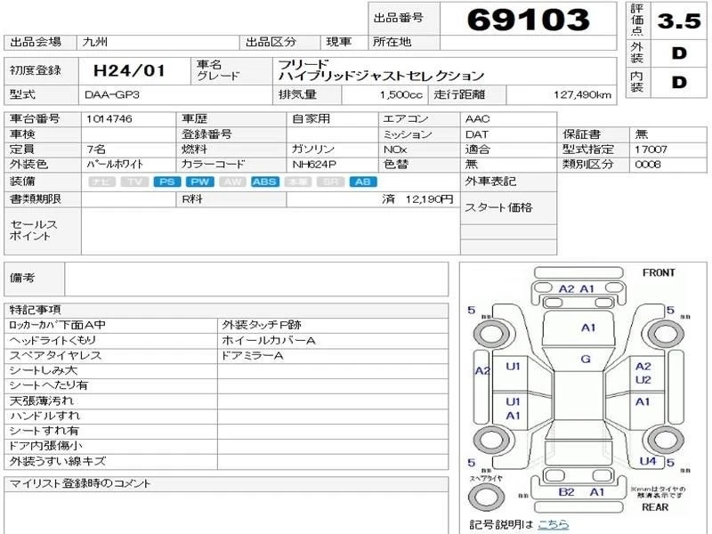
Task: Click the G mark on the windshield diagram
Action: [586, 360]
